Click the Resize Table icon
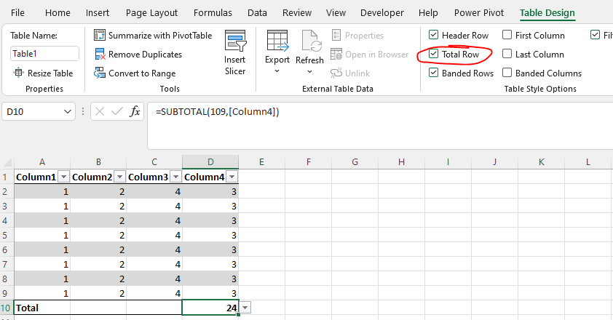Viewport: 613px width, 320px height. coord(18,73)
